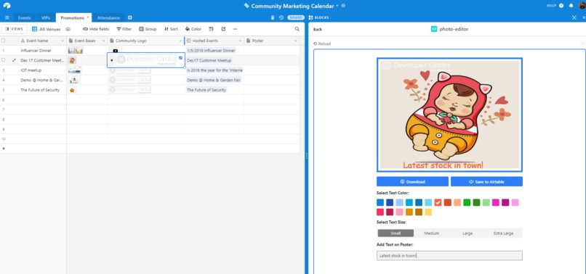Select the Promotions tab

coord(72,17)
